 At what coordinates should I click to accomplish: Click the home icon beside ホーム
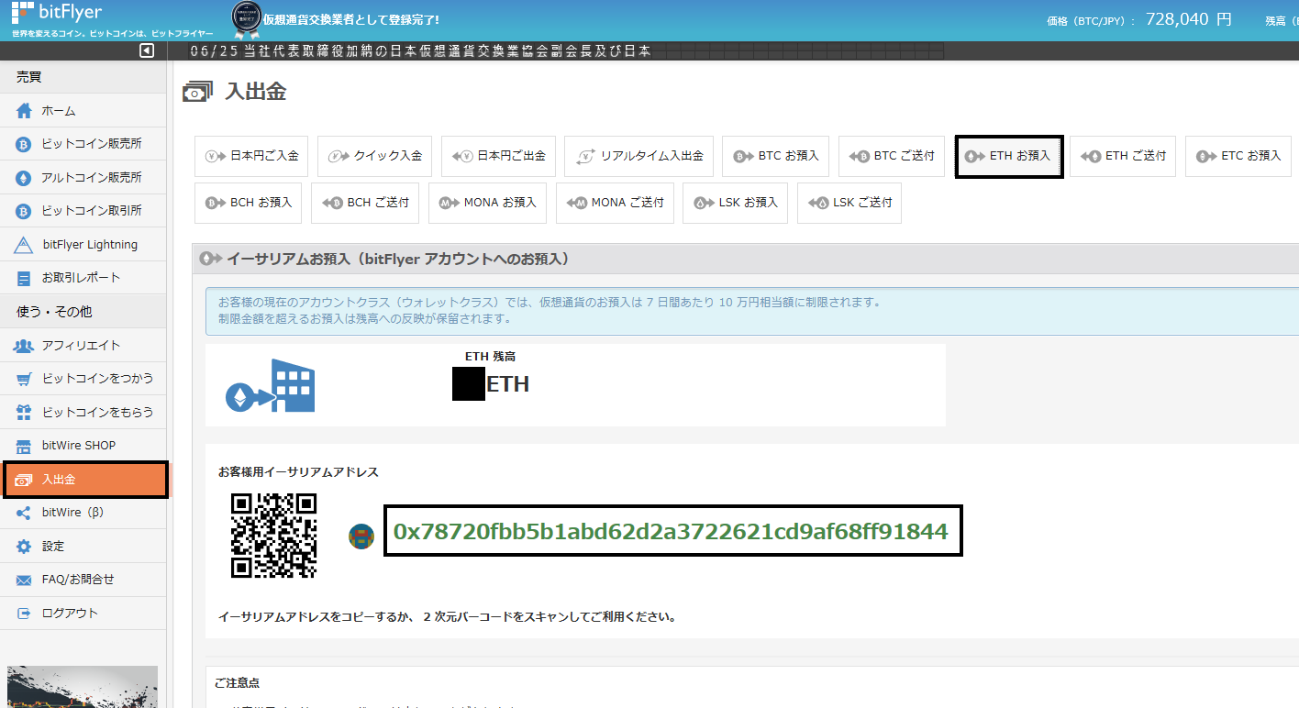pos(24,110)
